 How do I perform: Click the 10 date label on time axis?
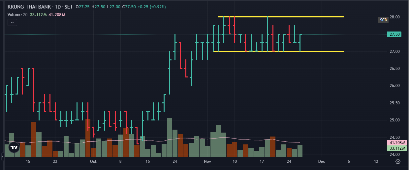(x=235, y=161)
